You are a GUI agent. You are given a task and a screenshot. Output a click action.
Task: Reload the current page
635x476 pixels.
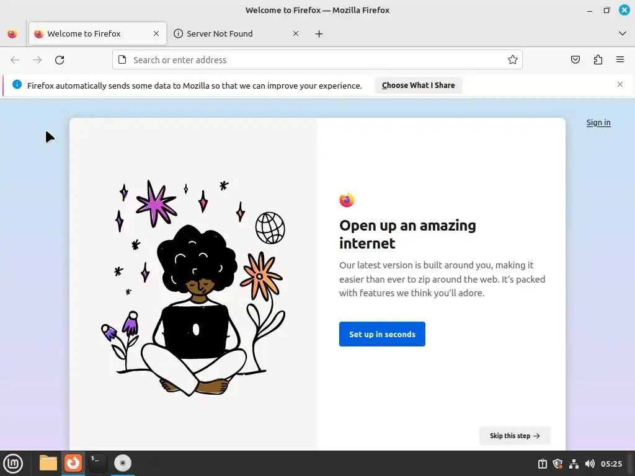click(x=60, y=60)
